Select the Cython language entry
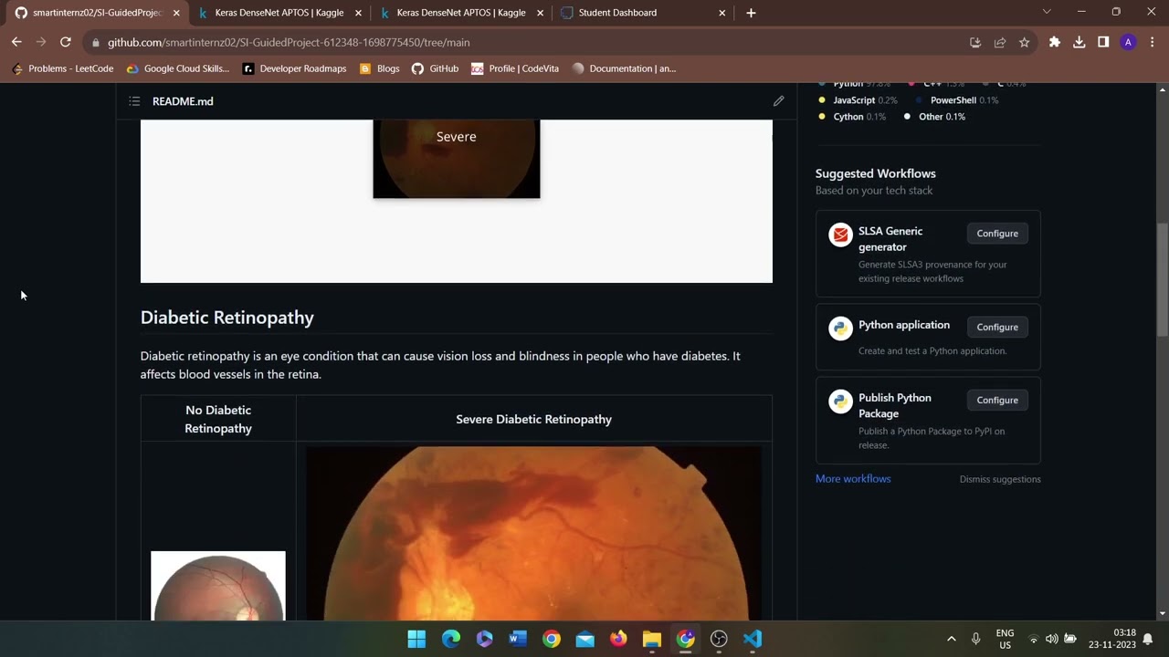 [x=852, y=117]
